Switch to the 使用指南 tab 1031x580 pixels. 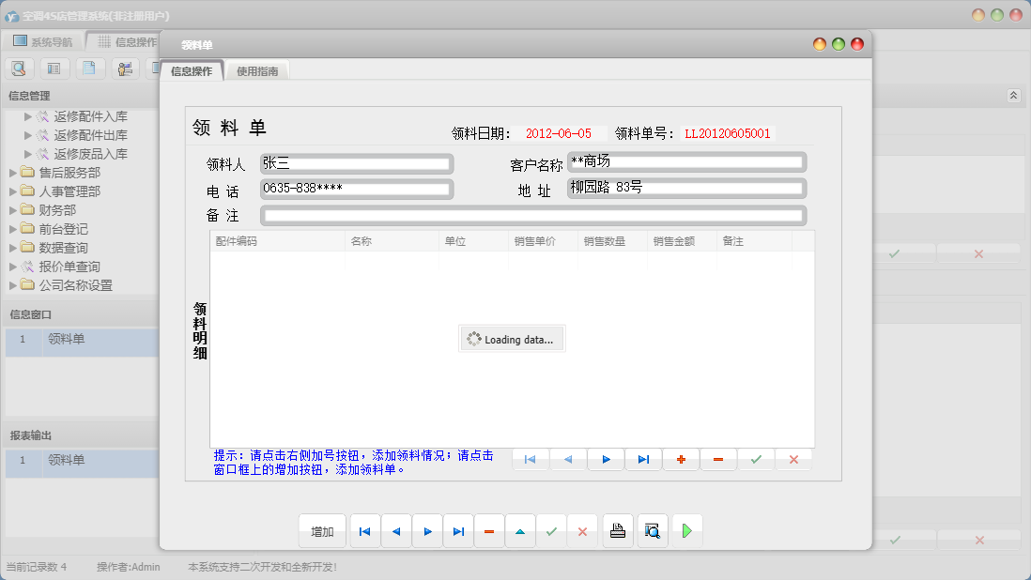[x=256, y=71]
